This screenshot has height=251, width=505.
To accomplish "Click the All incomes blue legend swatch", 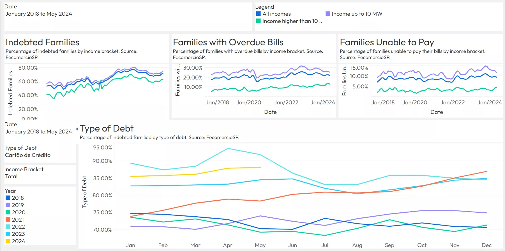I will (258, 14).
